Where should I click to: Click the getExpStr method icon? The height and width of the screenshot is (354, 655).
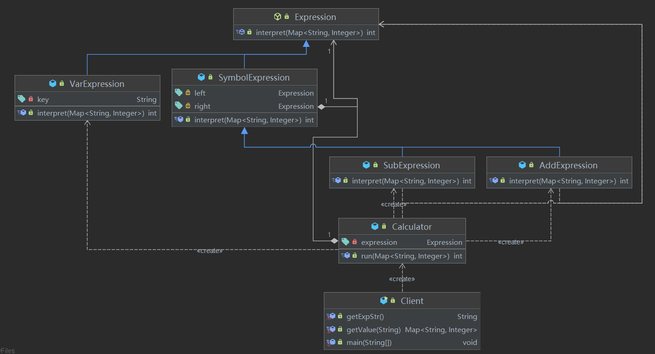tap(331, 316)
